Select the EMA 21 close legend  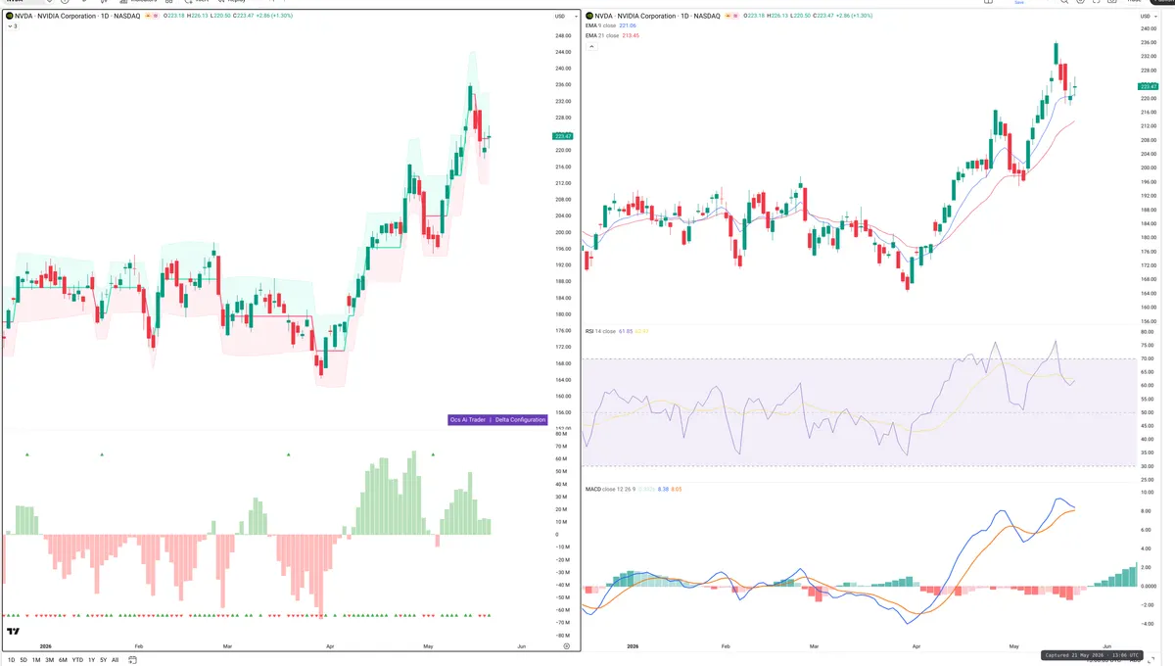pyautogui.click(x=604, y=35)
